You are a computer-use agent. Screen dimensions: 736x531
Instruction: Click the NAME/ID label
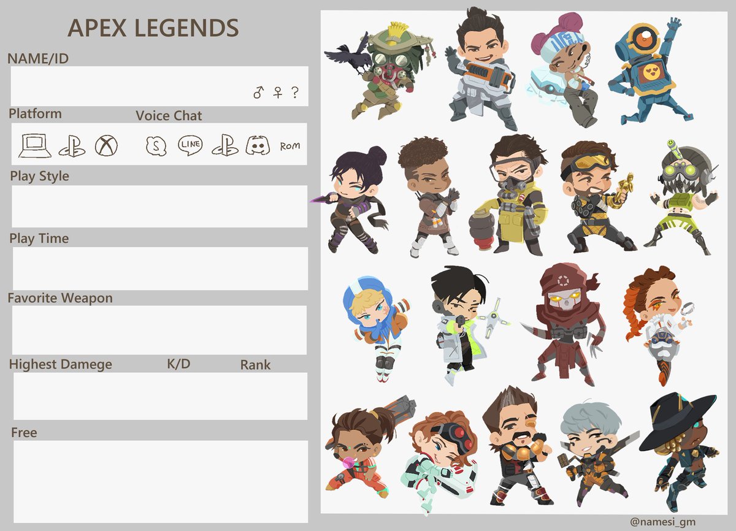click(38, 59)
